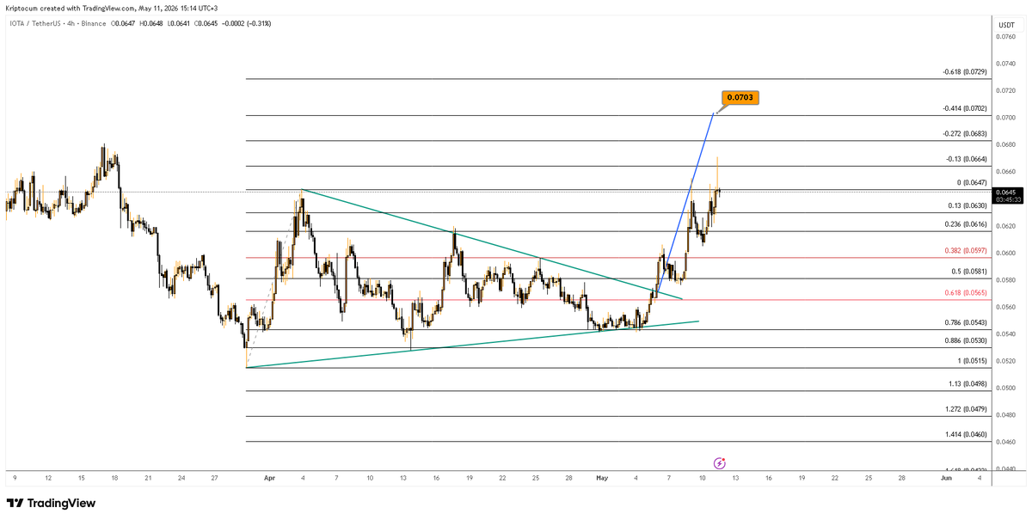Viewport: 1032px width, 520px height.
Task: Click the Jun label on the time axis
Action: click(x=946, y=476)
